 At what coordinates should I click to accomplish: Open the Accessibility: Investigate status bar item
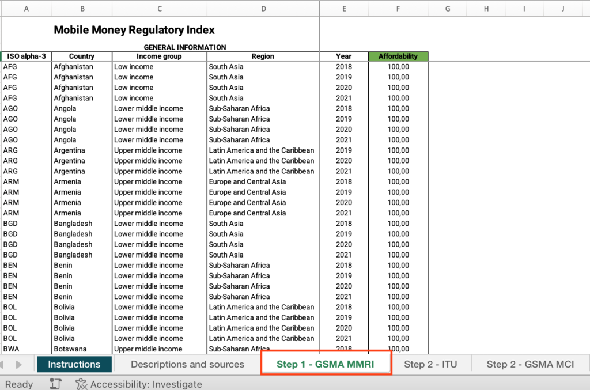coord(139,384)
